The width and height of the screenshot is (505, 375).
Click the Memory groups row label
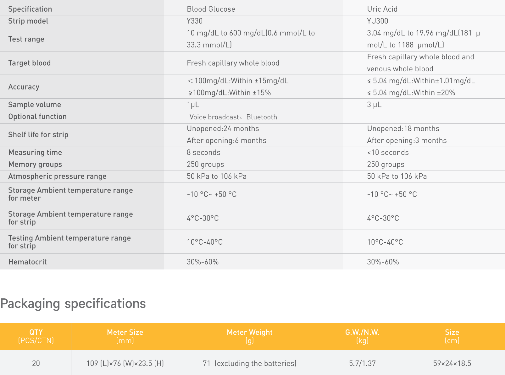(35, 165)
